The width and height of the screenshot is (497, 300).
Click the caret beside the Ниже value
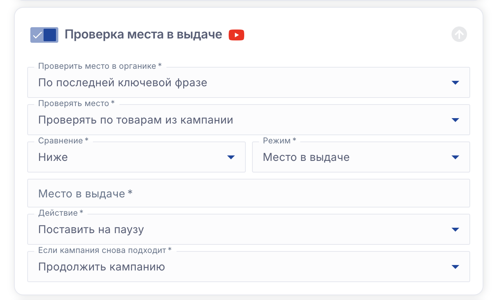(x=231, y=157)
